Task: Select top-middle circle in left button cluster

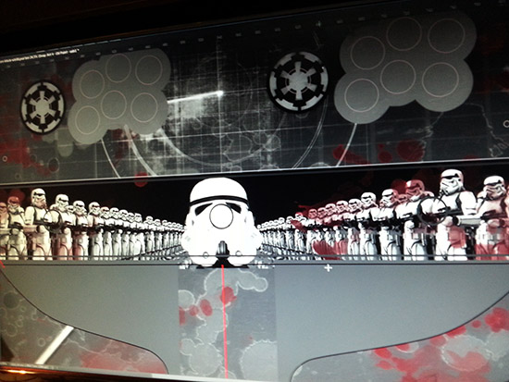Action: point(118,68)
